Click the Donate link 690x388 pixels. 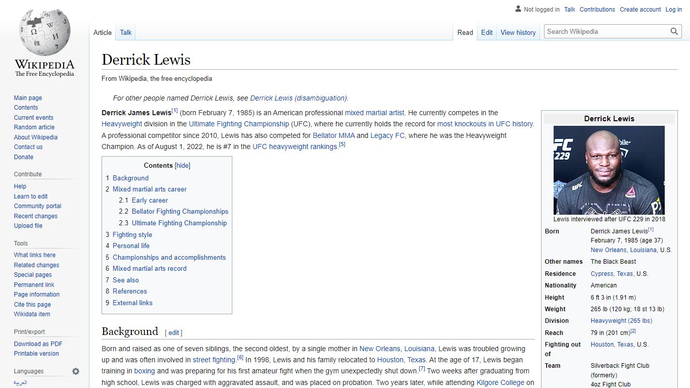(x=24, y=157)
